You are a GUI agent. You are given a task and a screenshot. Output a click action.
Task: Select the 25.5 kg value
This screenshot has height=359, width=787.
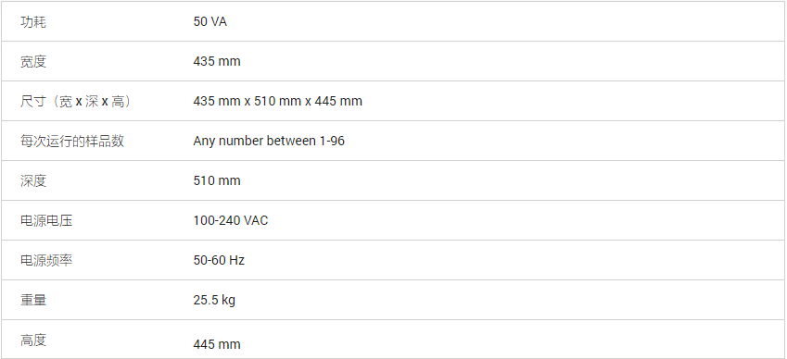pos(214,301)
